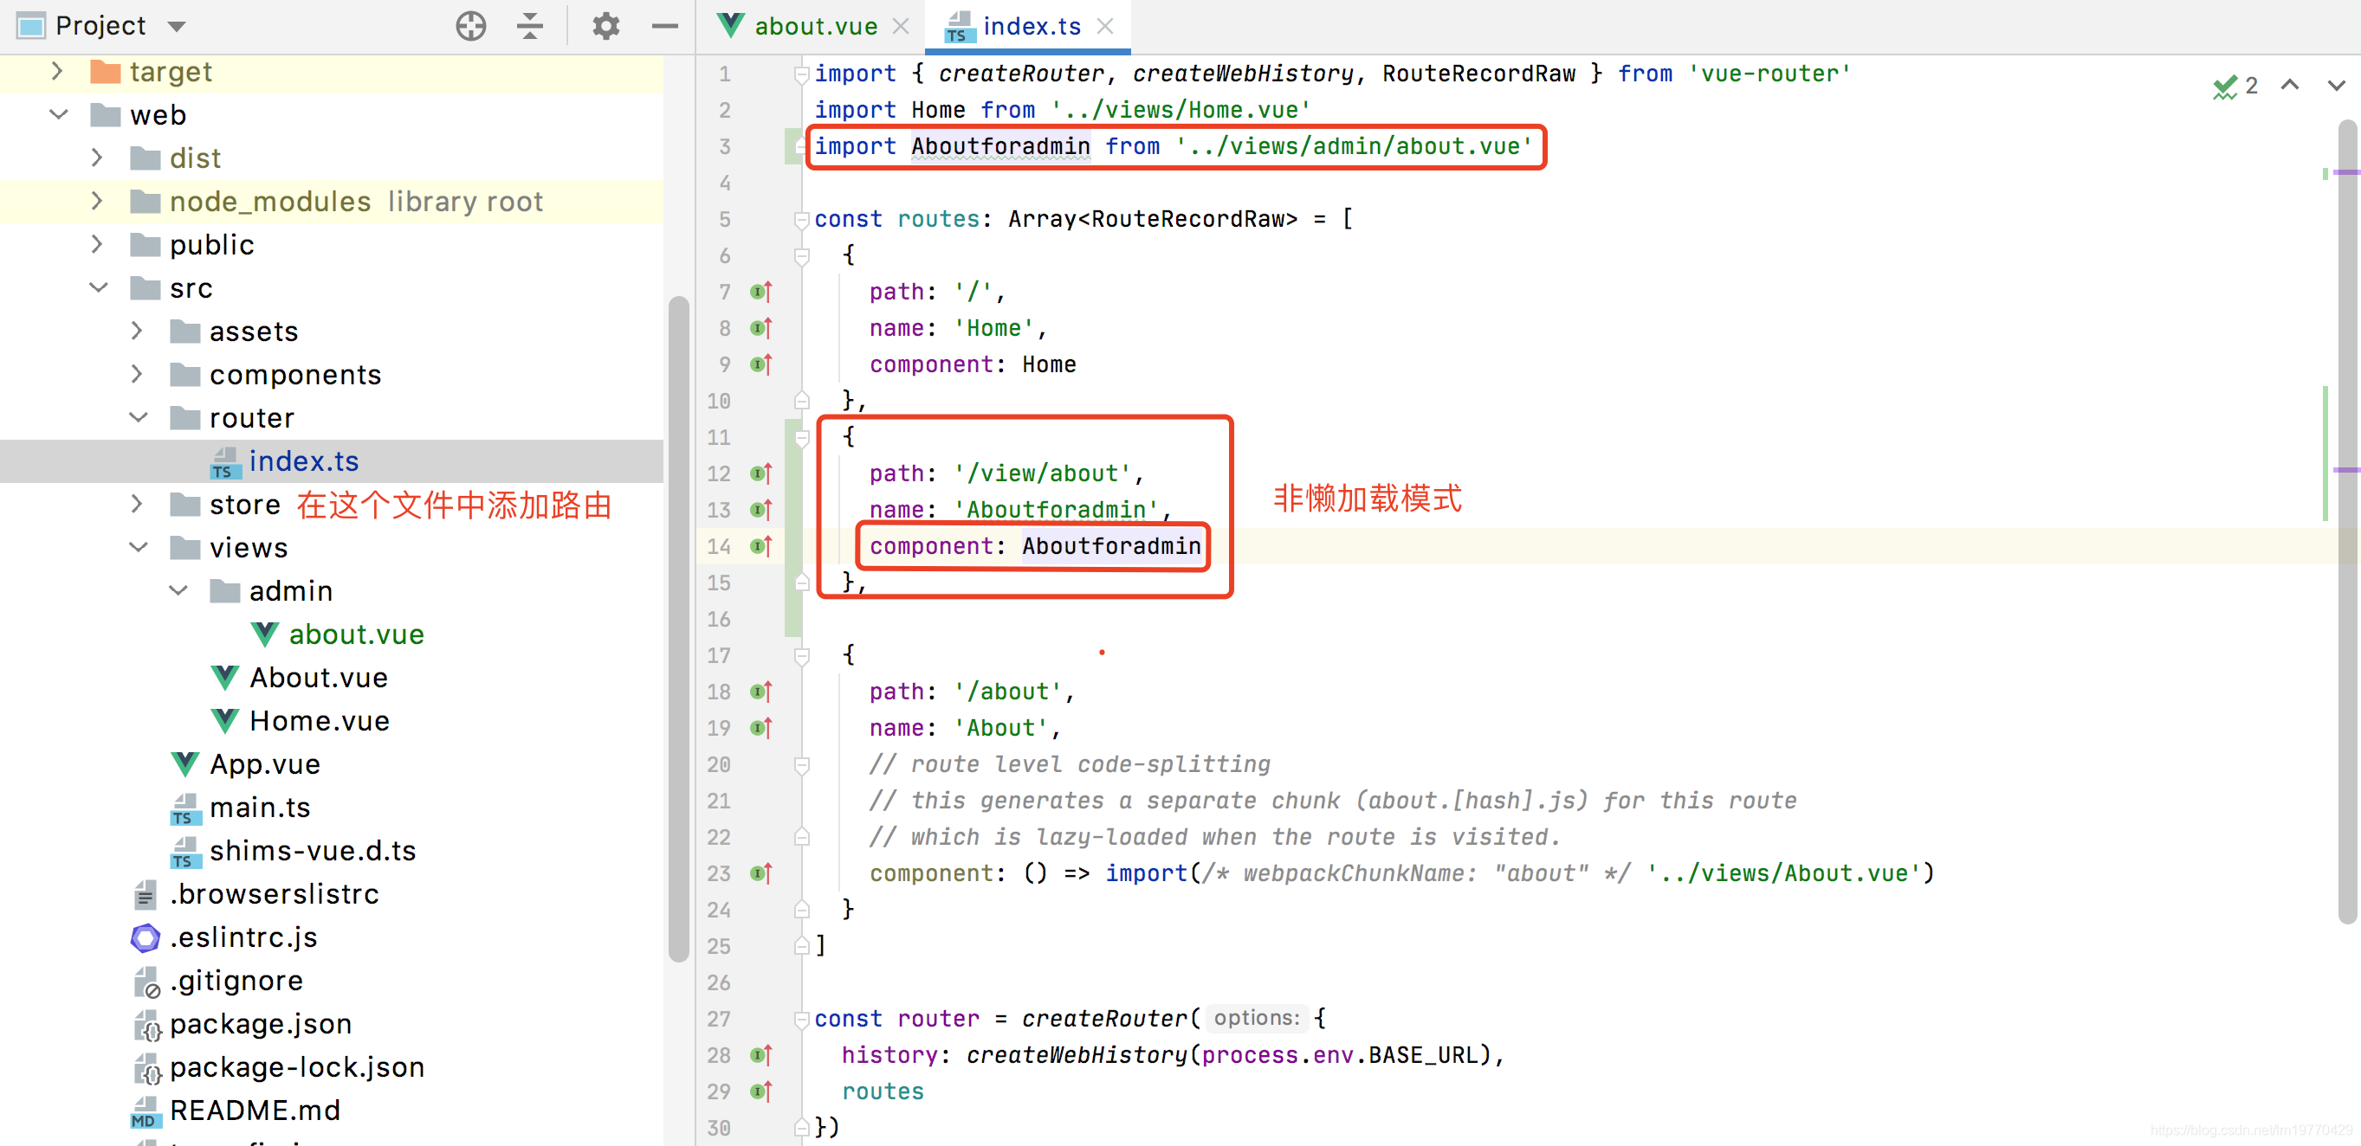The height and width of the screenshot is (1146, 2361).
Task: Collapse the src folder
Action: pyautogui.click(x=98, y=287)
